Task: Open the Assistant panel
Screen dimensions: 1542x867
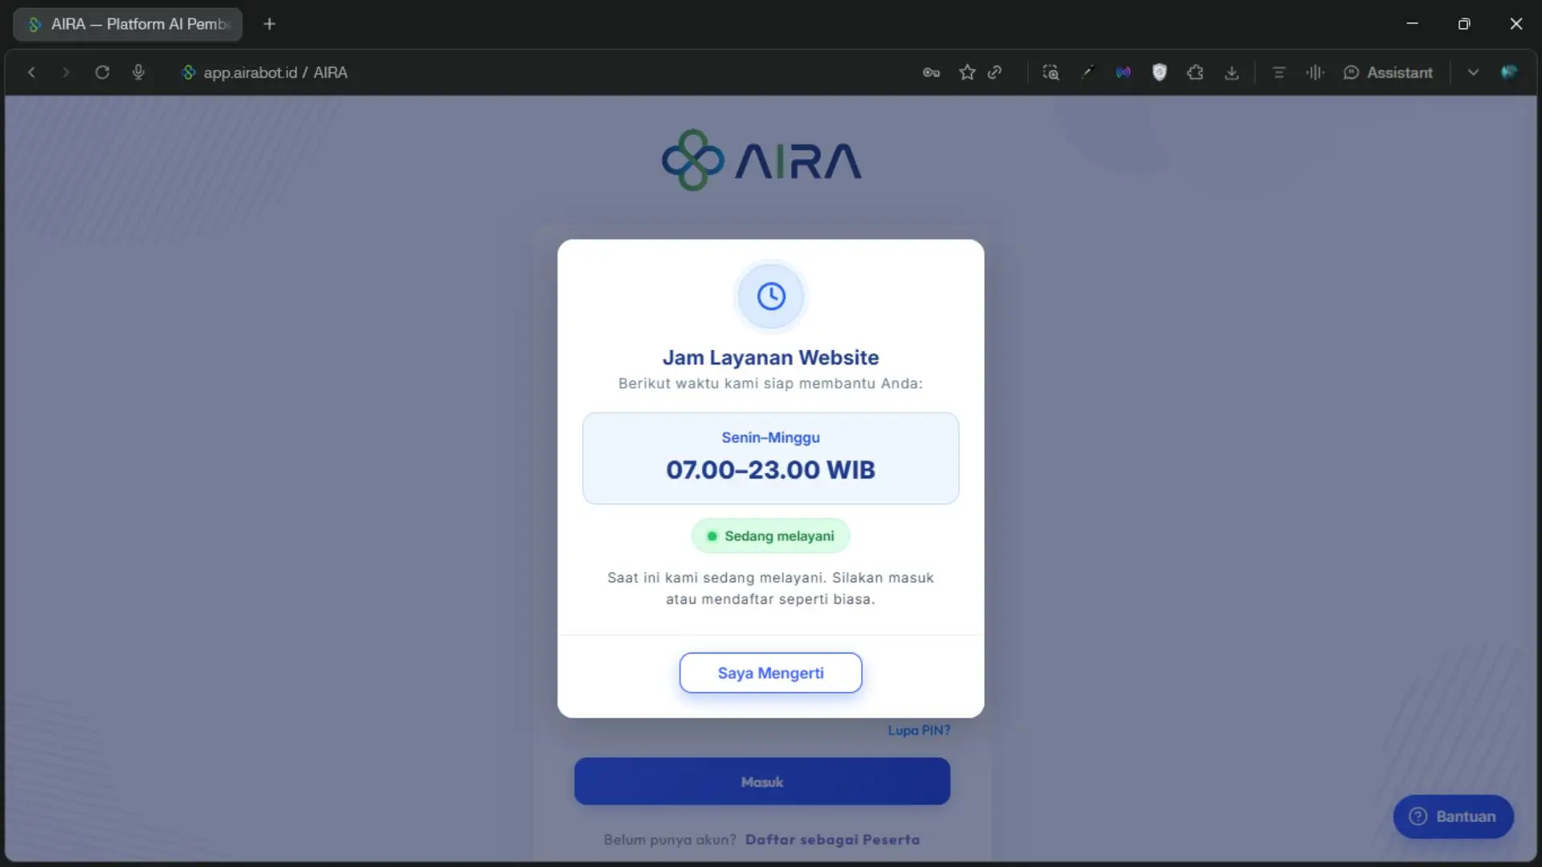Action: coord(1388,72)
